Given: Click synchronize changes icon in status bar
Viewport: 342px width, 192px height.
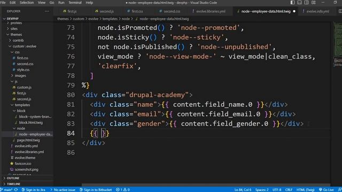Looking at the screenshot, I should point(16,190).
